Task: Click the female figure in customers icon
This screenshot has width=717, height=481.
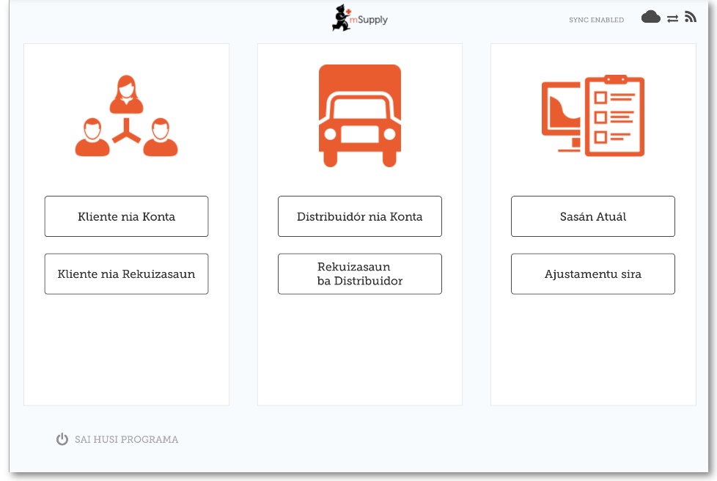Action: tap(126, 95)
